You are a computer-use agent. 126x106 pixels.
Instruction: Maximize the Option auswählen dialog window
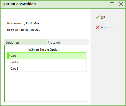point(112,4)
